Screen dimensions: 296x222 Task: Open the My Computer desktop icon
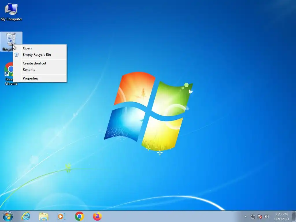(11, 12)
